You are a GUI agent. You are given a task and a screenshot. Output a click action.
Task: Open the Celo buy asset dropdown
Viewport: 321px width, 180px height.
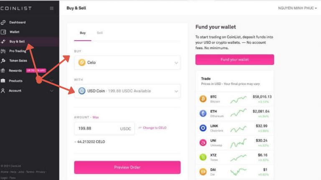[x=127, y=62]
